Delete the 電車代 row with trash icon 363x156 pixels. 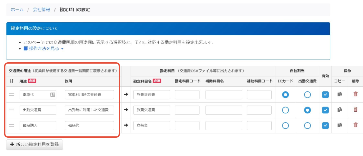coord(355,94)
